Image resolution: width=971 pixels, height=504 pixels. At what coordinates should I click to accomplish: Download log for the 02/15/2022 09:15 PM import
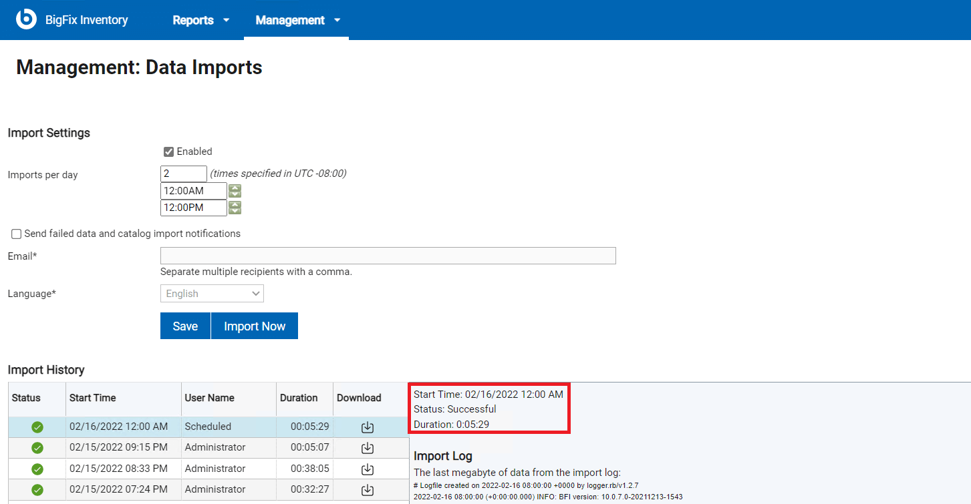tap(367, 447)
